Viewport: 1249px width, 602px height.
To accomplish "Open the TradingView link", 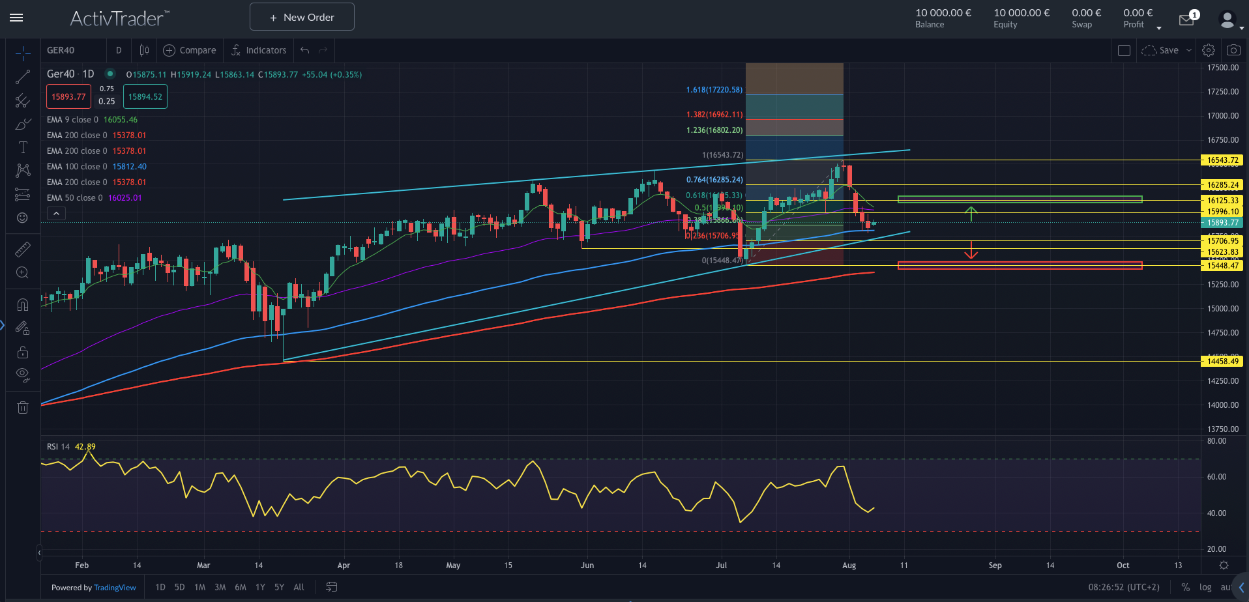I will tap(115, 587).
